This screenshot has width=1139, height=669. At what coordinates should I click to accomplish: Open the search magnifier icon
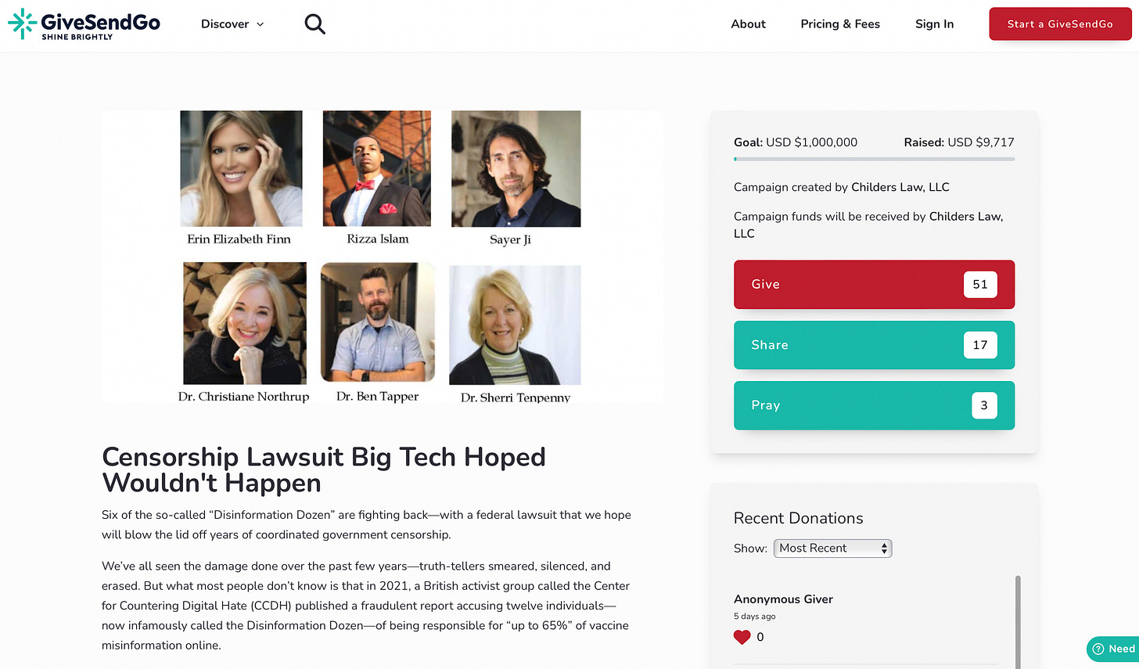[314, 24]
